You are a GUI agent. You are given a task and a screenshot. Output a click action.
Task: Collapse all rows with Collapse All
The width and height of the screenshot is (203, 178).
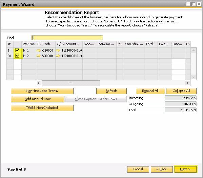181,91
